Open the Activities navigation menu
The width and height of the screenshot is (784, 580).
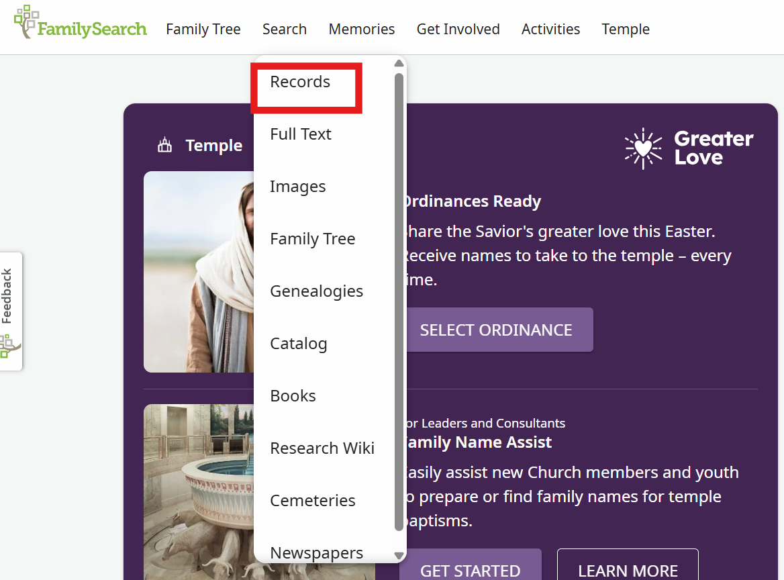tap(550, 29)
